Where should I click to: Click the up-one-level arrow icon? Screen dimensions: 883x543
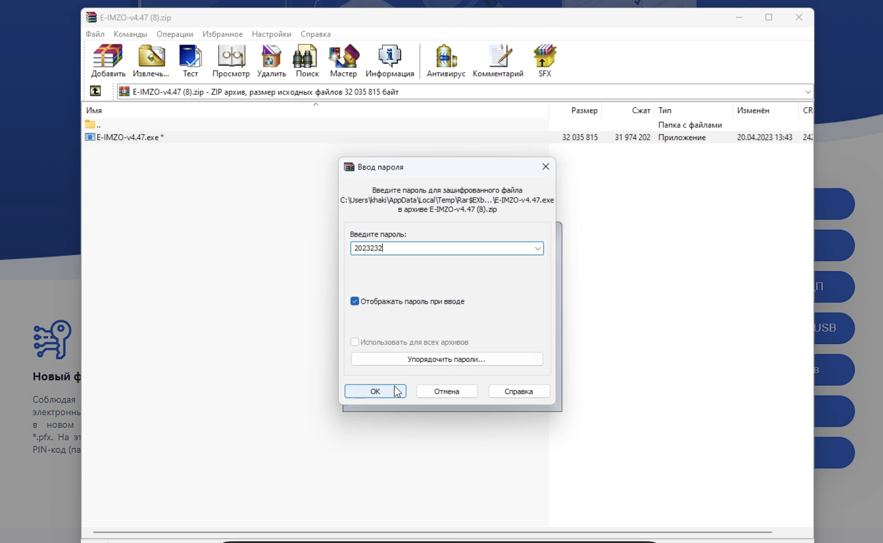[95, 91]
